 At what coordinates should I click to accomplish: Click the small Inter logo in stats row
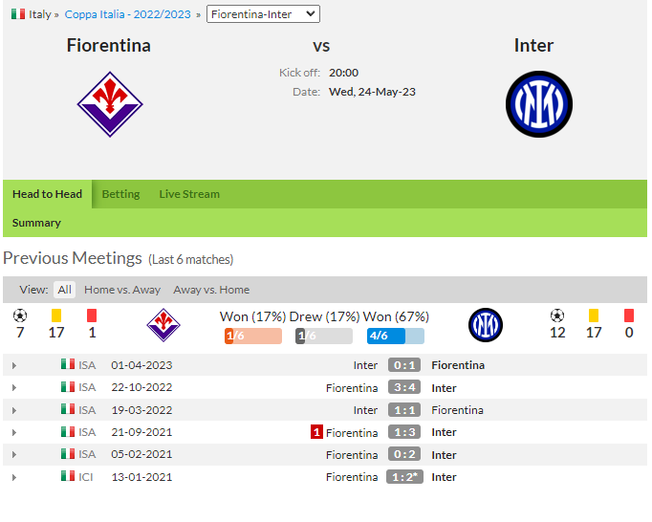[485, 325]
